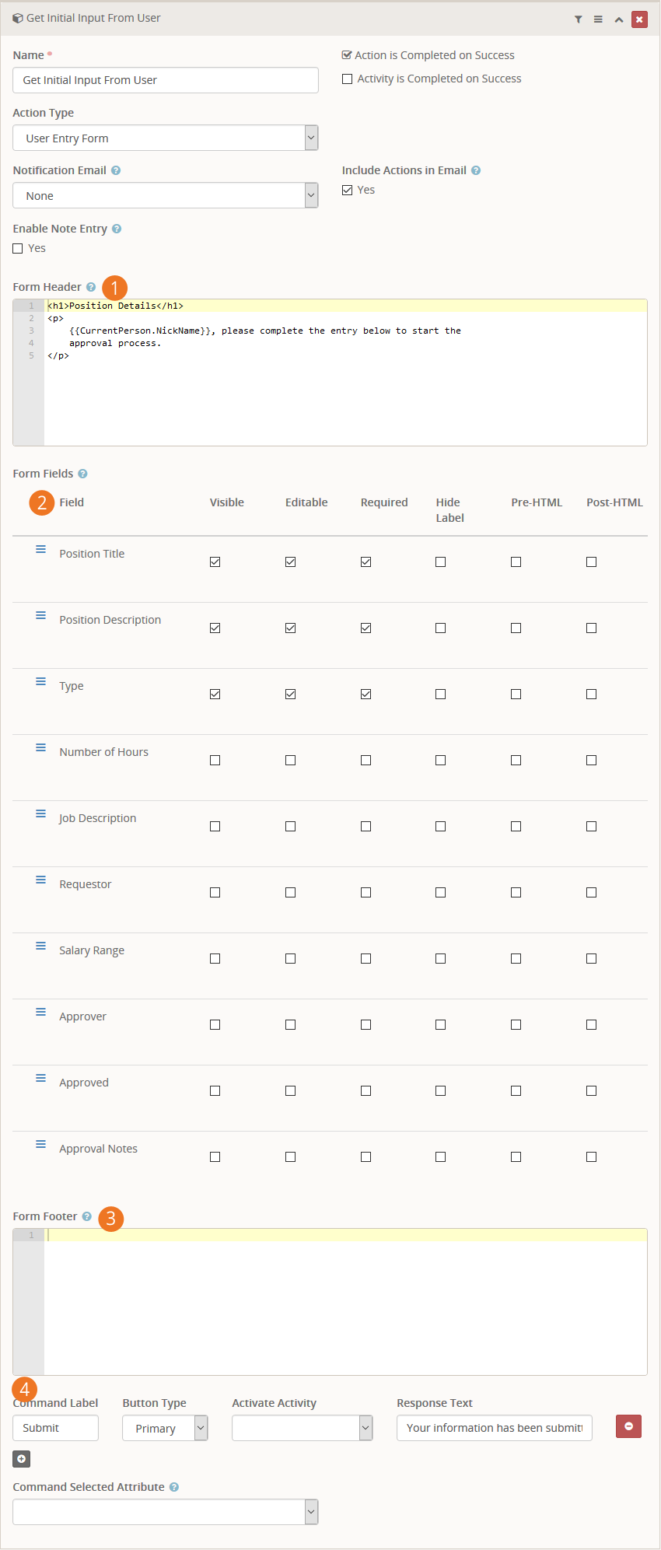The image size is (661, 1550).
Task: Open the Action Type dropdown
Action: [166, 138]
